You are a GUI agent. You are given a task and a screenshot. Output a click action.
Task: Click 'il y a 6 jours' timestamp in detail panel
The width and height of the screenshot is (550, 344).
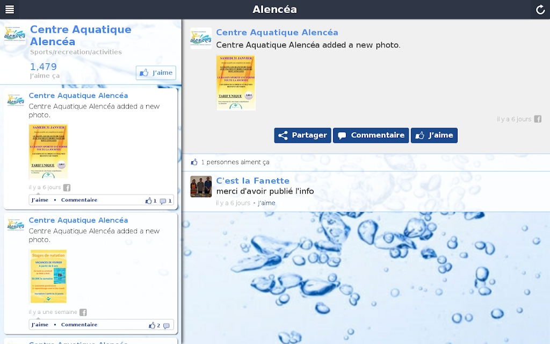point(514,119)
